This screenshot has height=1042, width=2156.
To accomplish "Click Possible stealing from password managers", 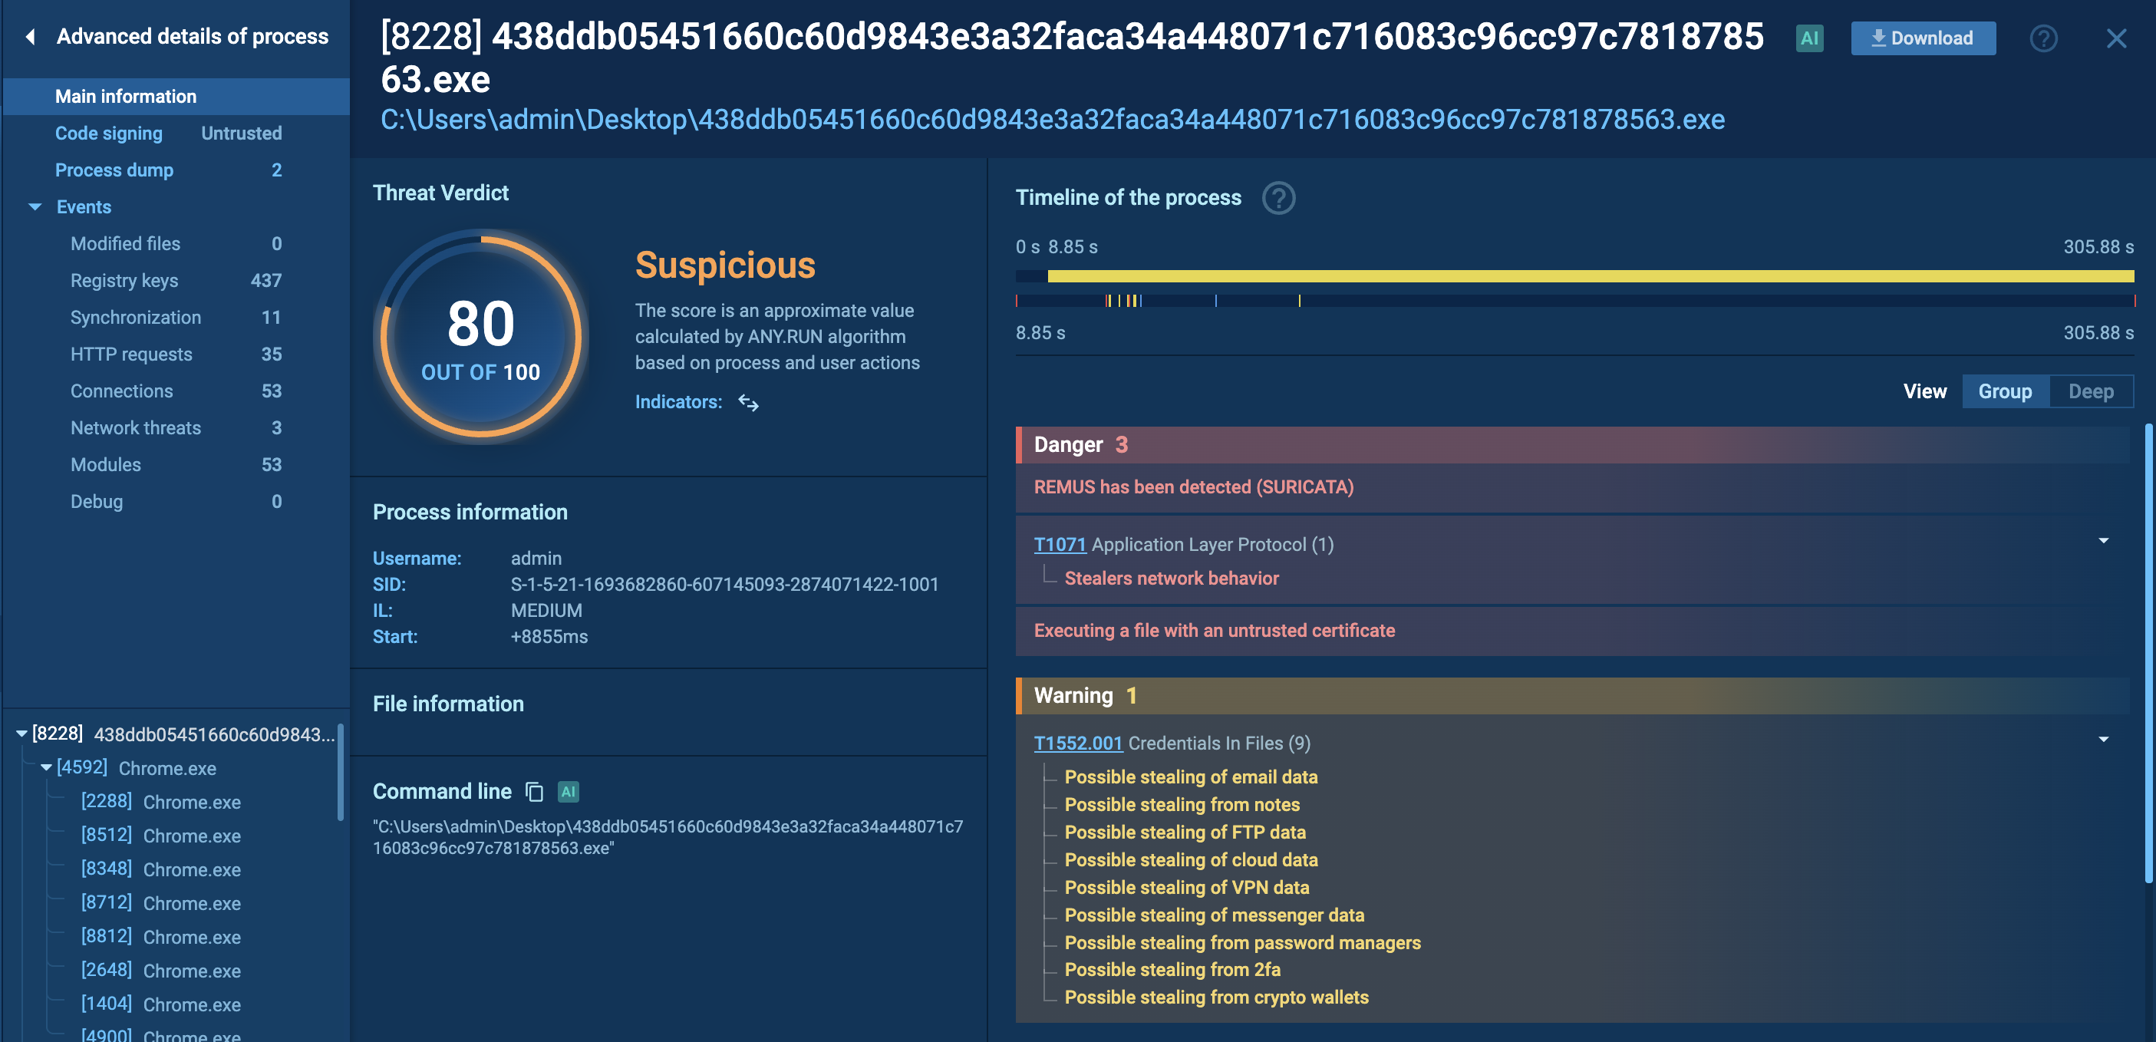I will [1242, 943].
